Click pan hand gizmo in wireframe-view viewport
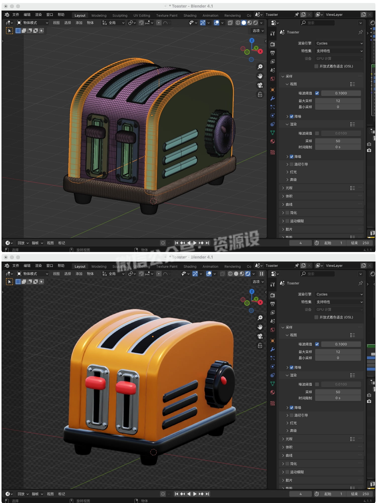 (x=260, y=76)
